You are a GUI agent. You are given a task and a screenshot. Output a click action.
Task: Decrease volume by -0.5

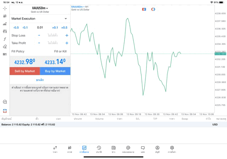(x=16, y=28)
